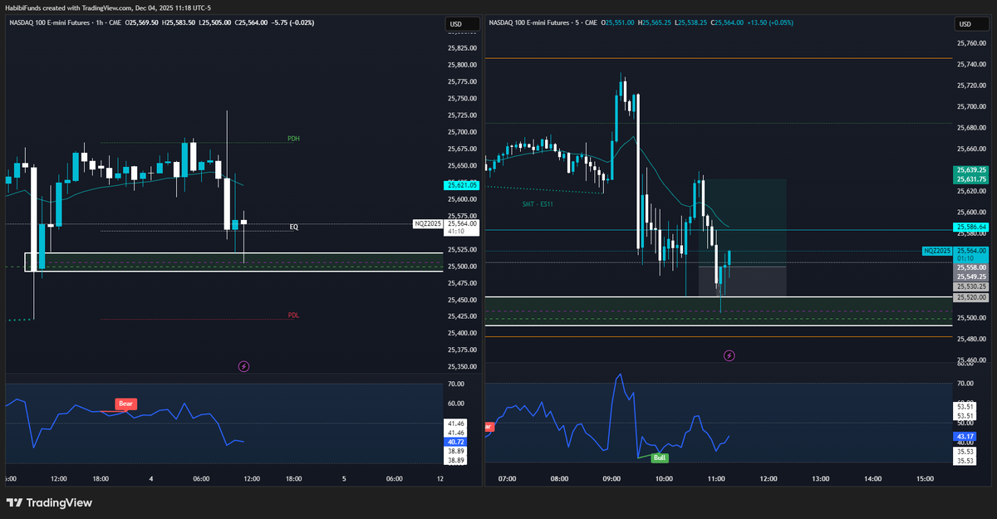Image resolution: width=997 pixels, height=519 pixels.
Task: Click the 25,825.00 price axis label
Action: [x=462, y=48]
